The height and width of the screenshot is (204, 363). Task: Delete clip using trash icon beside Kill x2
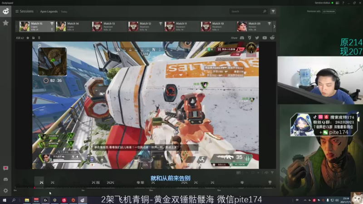(39, 38)
